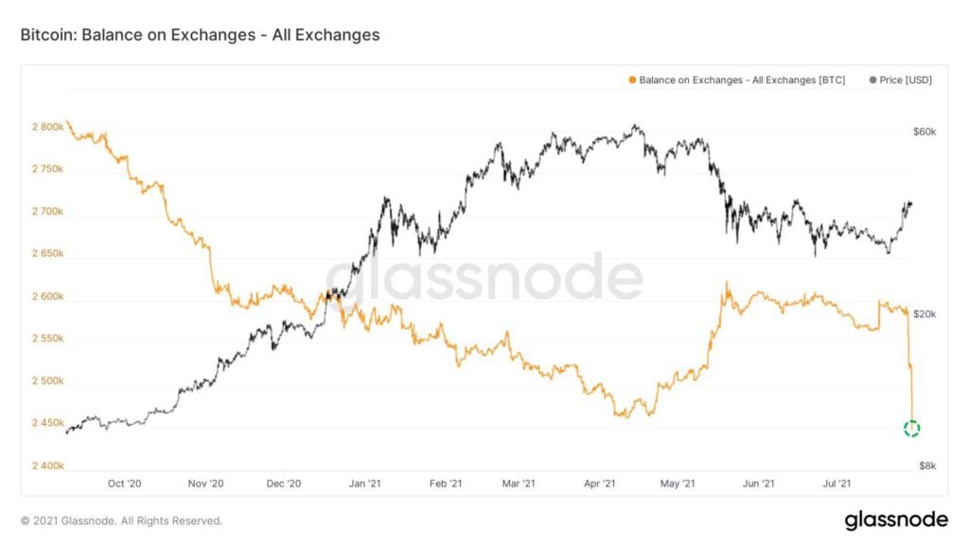Click the 2 400k left axis label
The width and height of the screenshot is (969, 545).
[x=44, y=466]
